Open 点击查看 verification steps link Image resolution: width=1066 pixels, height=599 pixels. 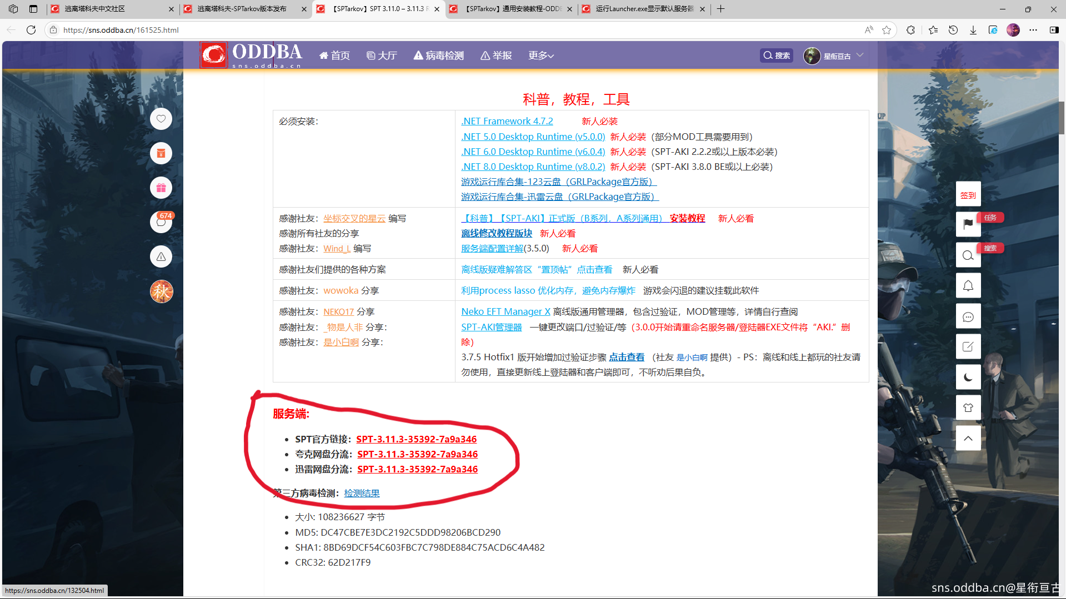[x=627, y=357]
